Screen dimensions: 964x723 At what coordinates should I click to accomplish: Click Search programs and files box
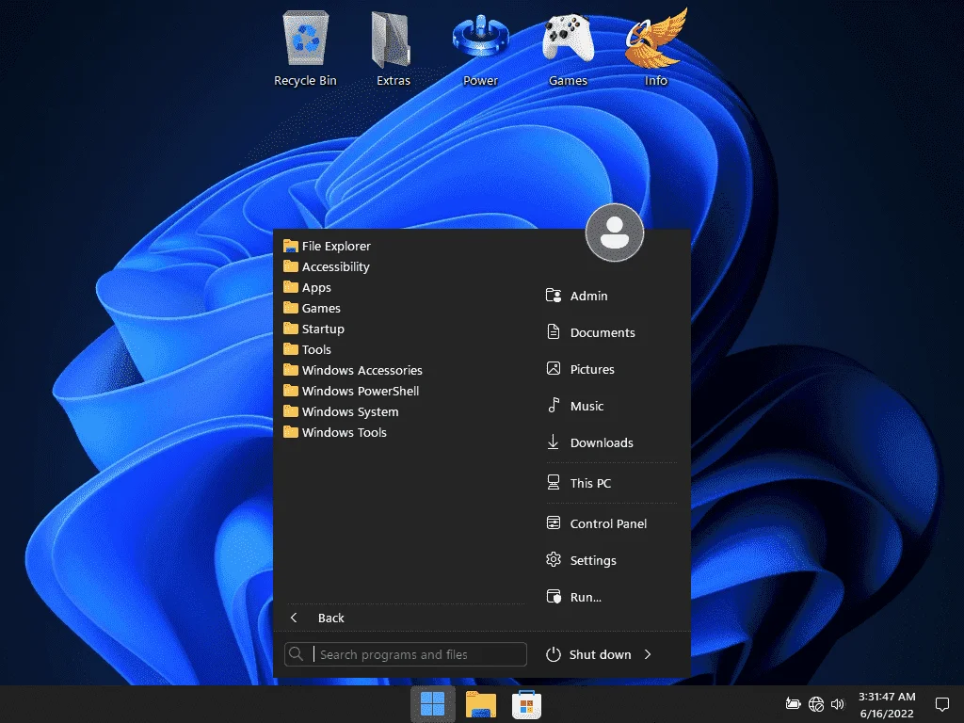[406, 654]
